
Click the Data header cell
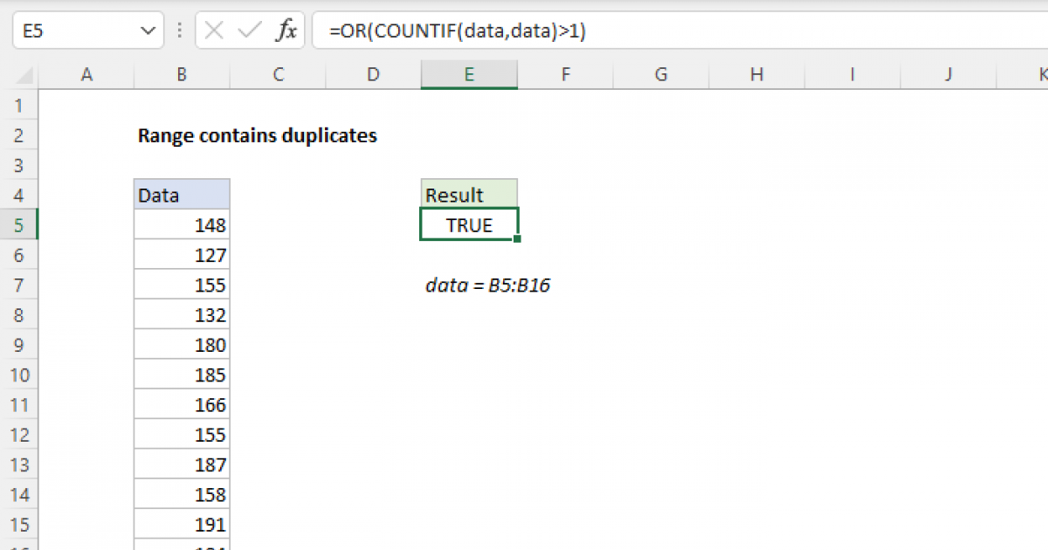(181, 195)
